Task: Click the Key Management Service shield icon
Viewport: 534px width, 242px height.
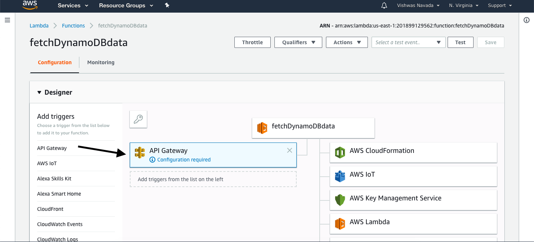Action: point(340,200)
